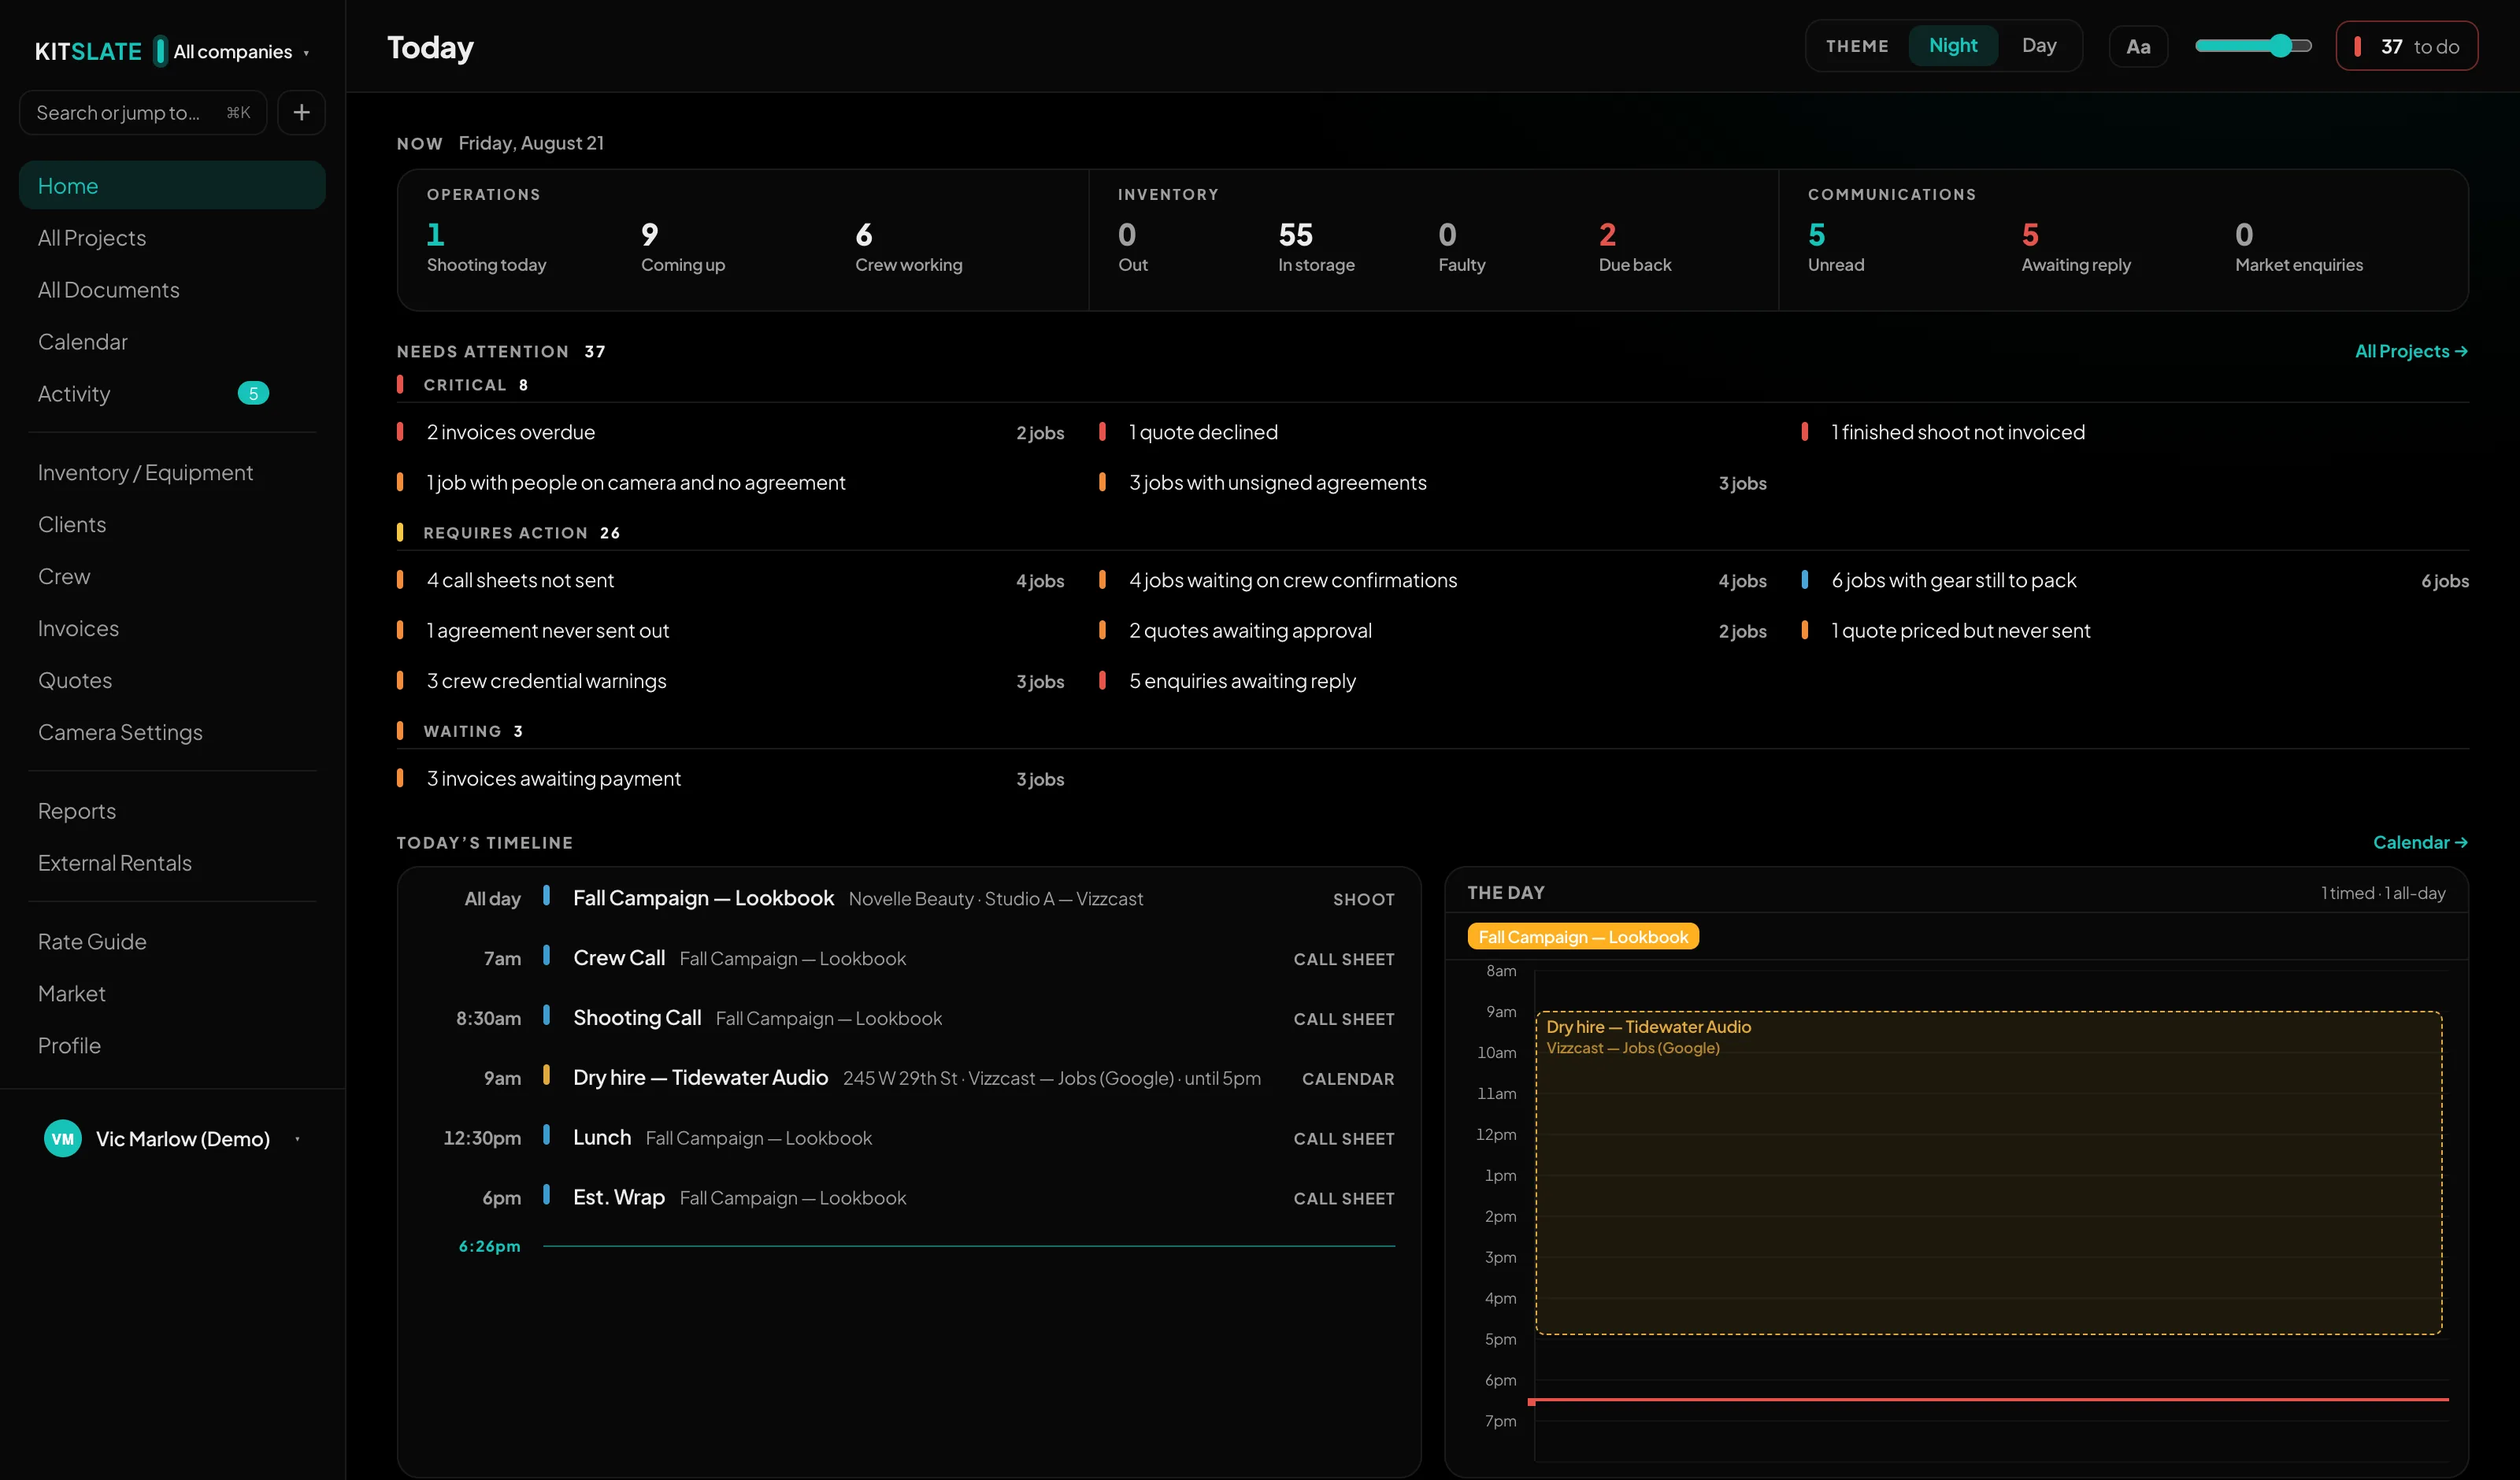Open the 5 enquiries awaiting reply item
2520x1480 pixels.
coord(1433,680)
